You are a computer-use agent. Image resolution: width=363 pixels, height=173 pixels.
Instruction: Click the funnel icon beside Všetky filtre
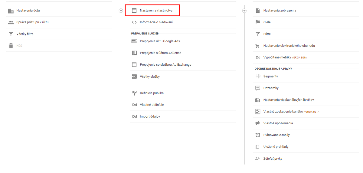[x=11, y=34]
